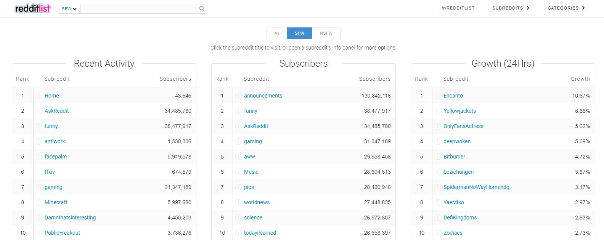Expand the Categories menu
The width and height of the screenshot is (604, 240).
pyautogui.click(x=566, y=8)
